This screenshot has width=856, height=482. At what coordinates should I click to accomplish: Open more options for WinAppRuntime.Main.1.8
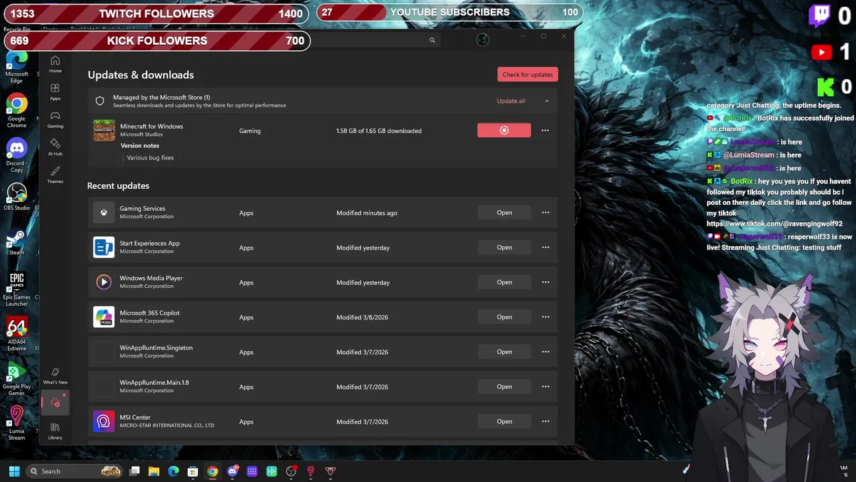[545, 387]
